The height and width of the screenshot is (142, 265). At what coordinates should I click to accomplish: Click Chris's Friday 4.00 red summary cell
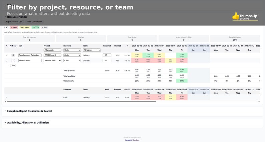182,97
